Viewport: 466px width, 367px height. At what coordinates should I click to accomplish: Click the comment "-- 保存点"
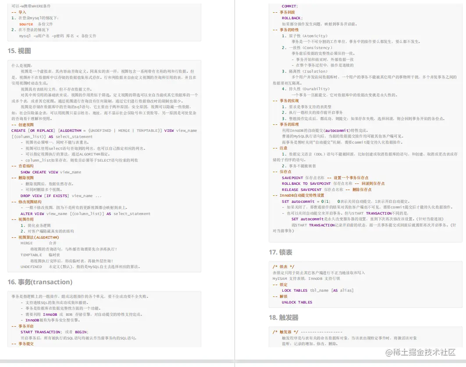pyautogui.click(x=282, y=172)
